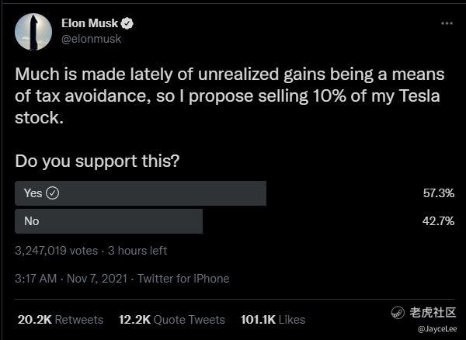This screenshot has width=466, height=340.
Task: Click the blue verified badge icon
Action: click(127, 23)
